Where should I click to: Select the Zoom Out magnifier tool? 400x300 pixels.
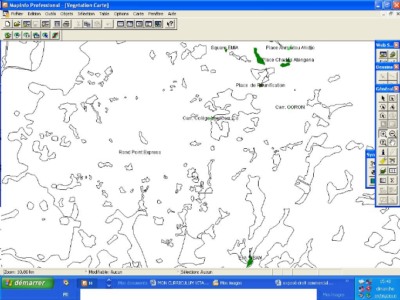coord(392,134)
